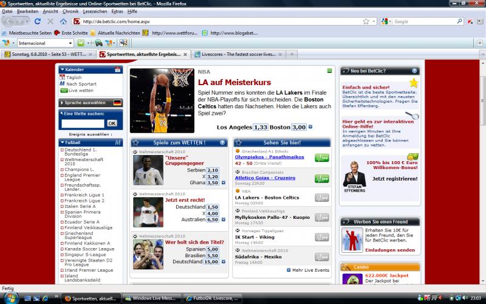Select Deutschland odds 1,50
The width and height of the screenshot is (486, 304).
click(213, 207)
